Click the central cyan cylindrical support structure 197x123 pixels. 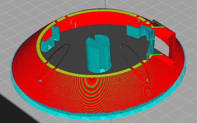click(98, 54)
